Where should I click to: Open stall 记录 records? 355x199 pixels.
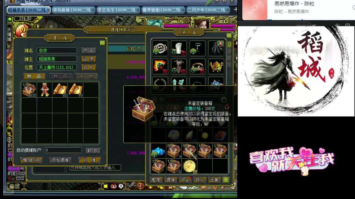(88, 59)
